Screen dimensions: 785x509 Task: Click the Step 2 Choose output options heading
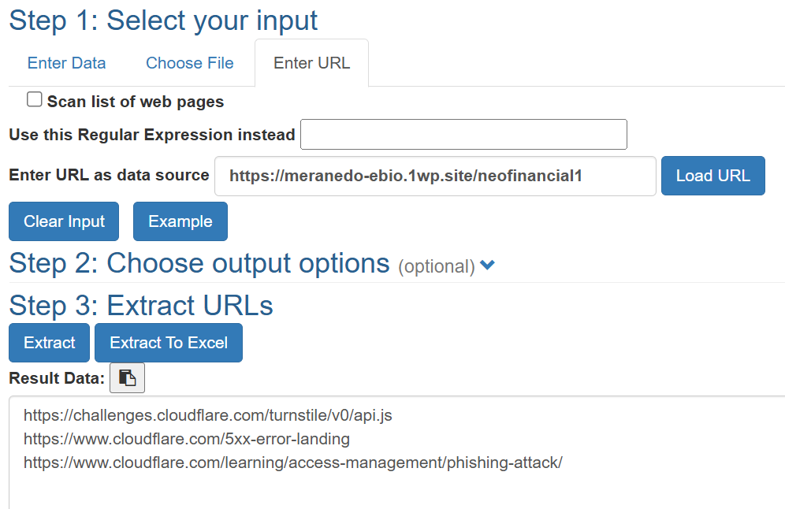click(x=199, y=263)
